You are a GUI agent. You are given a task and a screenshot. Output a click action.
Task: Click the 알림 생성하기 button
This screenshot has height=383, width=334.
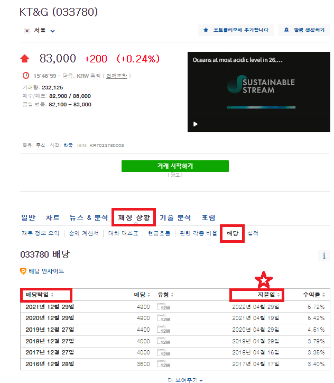(x=304, y=30)
